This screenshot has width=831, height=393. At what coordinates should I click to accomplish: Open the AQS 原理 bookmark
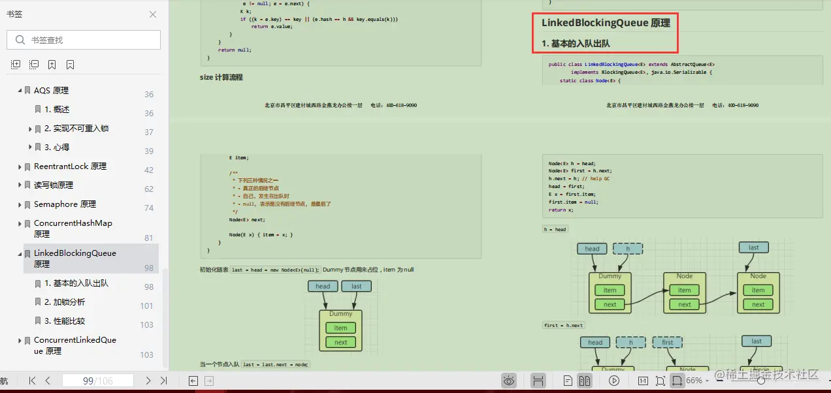tap(51, 91)
